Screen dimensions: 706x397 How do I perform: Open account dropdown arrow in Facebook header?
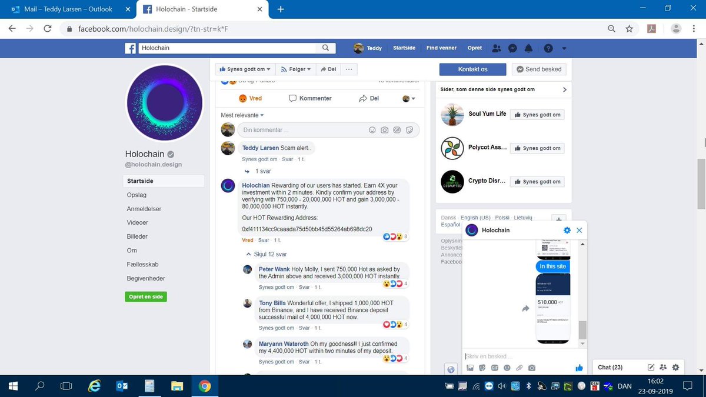click(x=564, y=48)
